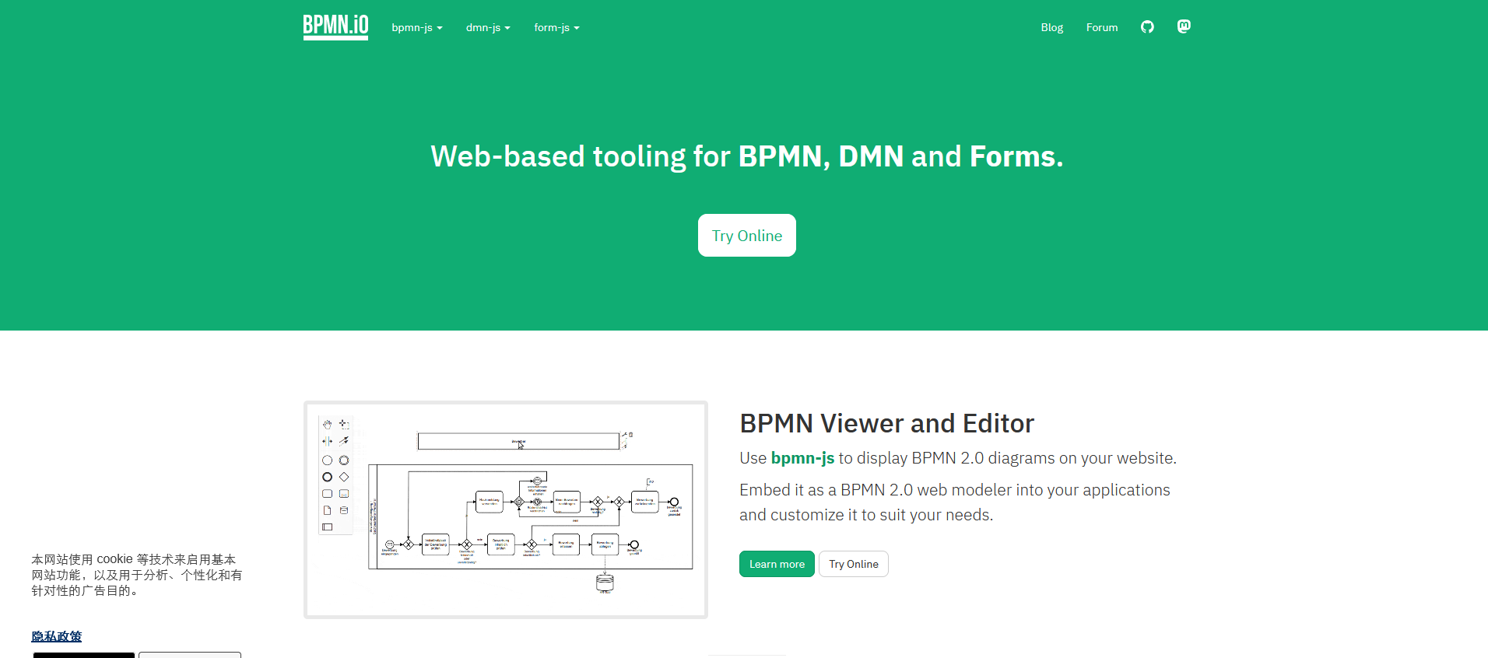Open the BPMN editor diagram preview image

click(x=506, y=510)
